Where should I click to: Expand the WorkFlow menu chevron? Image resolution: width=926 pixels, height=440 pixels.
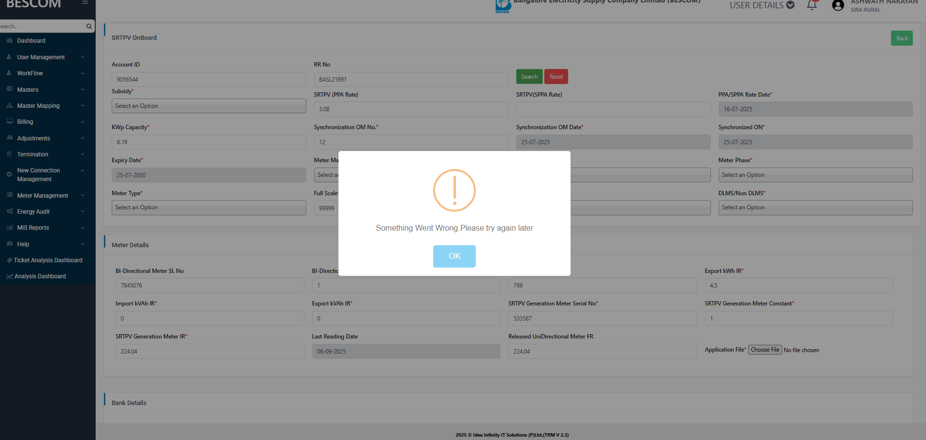click(x=83, y=73)
